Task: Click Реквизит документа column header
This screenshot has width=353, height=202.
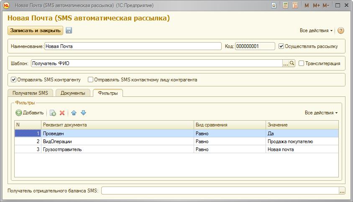Action: click(117, 125)
